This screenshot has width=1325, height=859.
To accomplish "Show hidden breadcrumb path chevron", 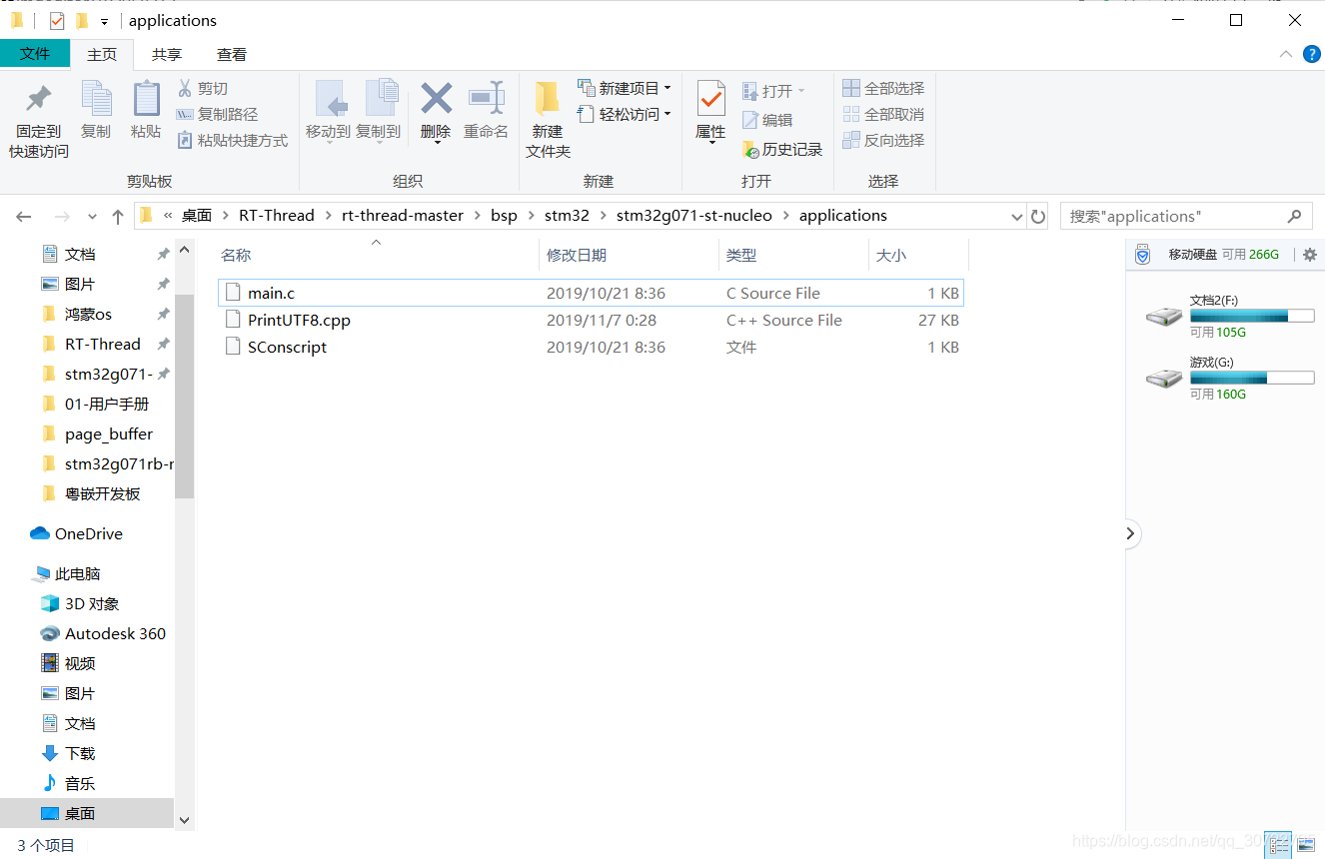I will (x=168, y=216).
